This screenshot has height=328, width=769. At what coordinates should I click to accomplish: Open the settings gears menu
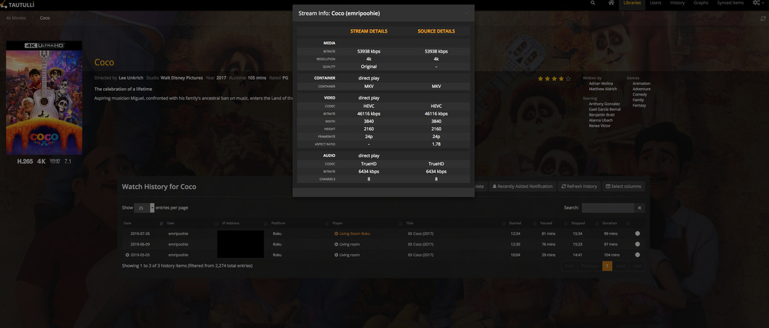[x=758, y=3]
